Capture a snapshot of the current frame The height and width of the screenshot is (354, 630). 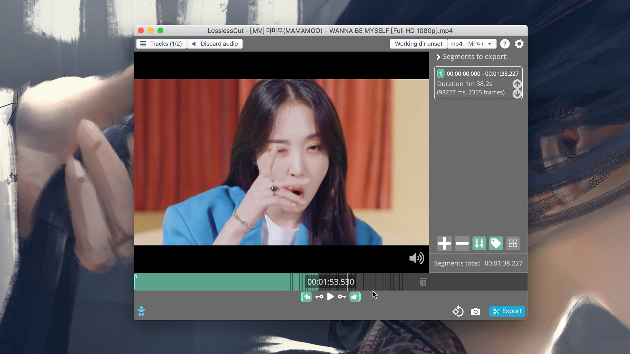476,311
